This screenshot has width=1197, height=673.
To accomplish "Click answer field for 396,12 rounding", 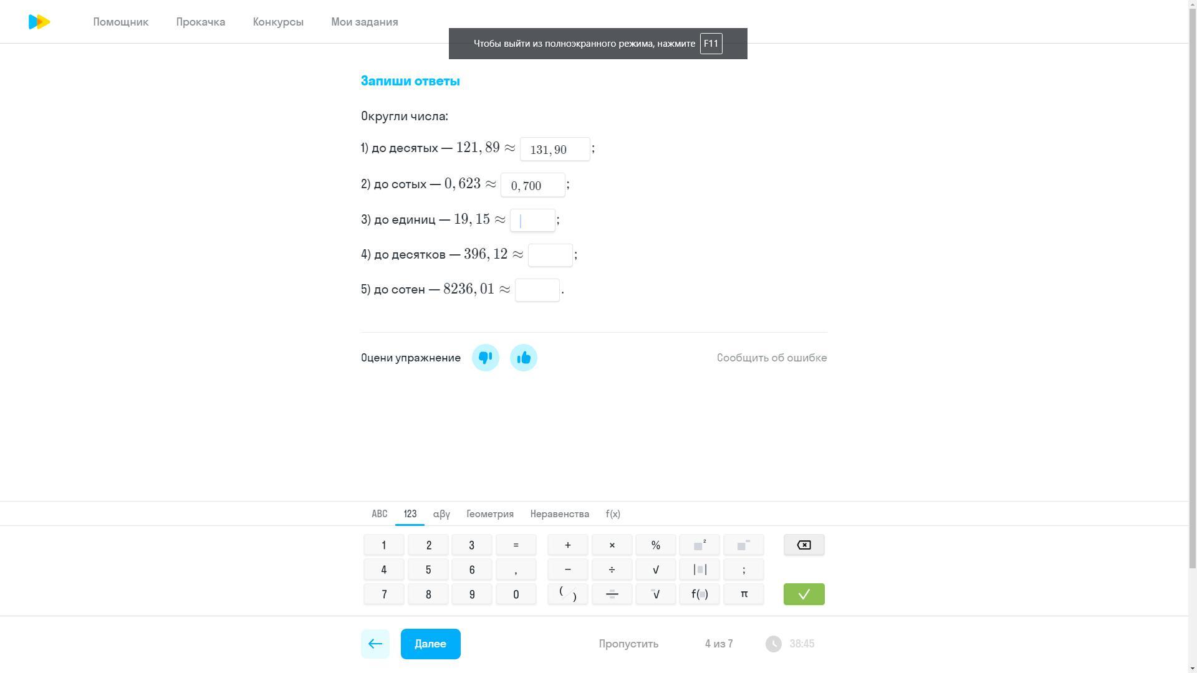I will (550, 255).
